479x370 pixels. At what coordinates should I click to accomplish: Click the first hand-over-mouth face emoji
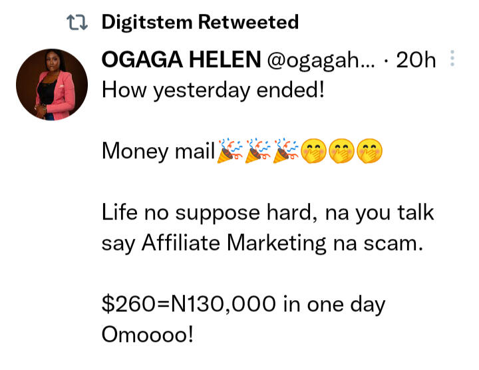pyautogui.click(x=314, y=152)
